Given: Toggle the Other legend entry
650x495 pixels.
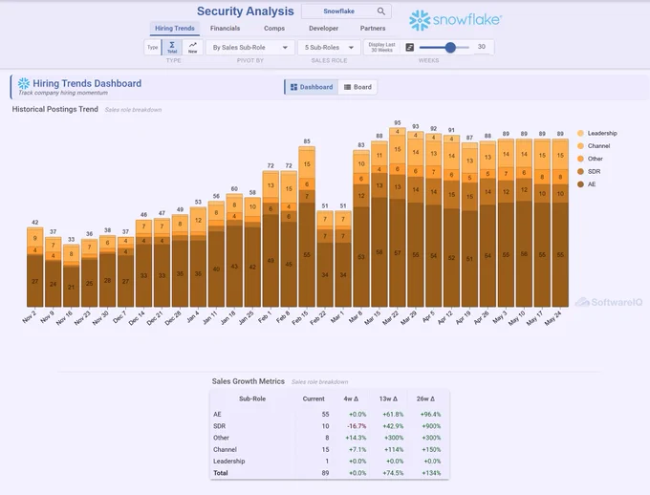Looking at the screenshot, I should (590, 159).
